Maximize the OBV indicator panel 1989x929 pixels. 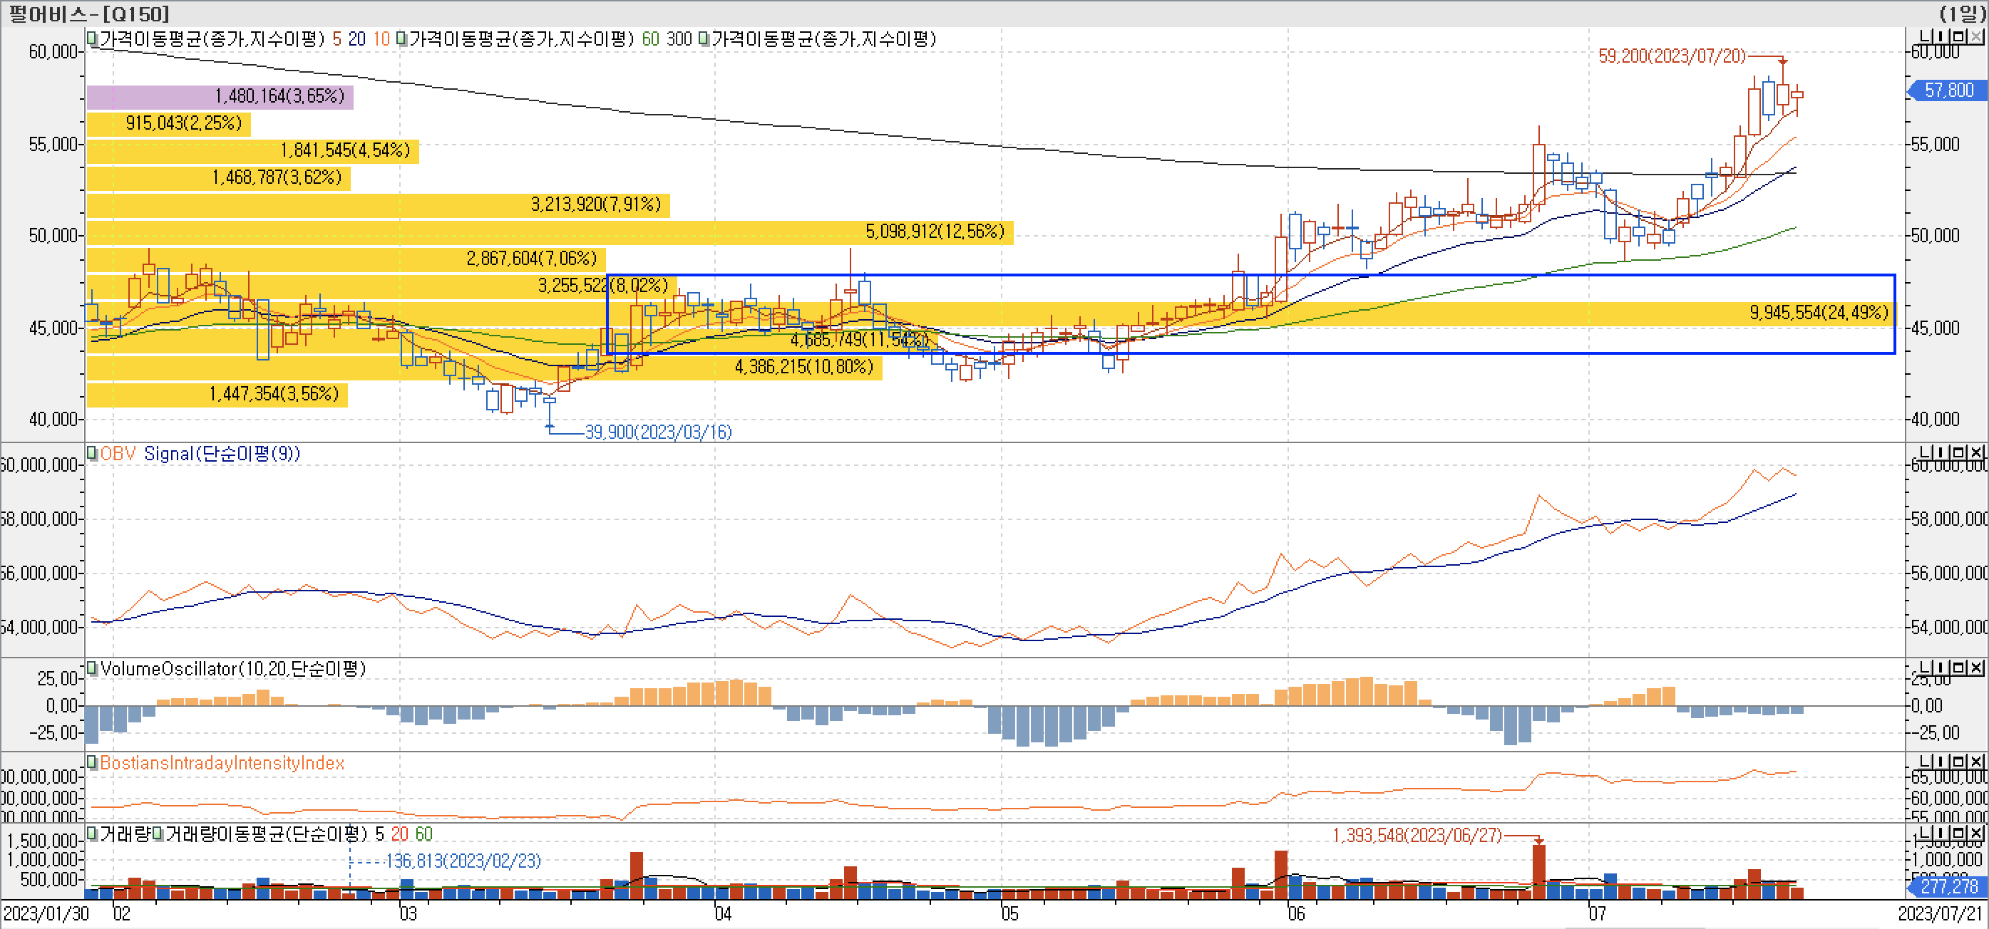pos(1958,453)
